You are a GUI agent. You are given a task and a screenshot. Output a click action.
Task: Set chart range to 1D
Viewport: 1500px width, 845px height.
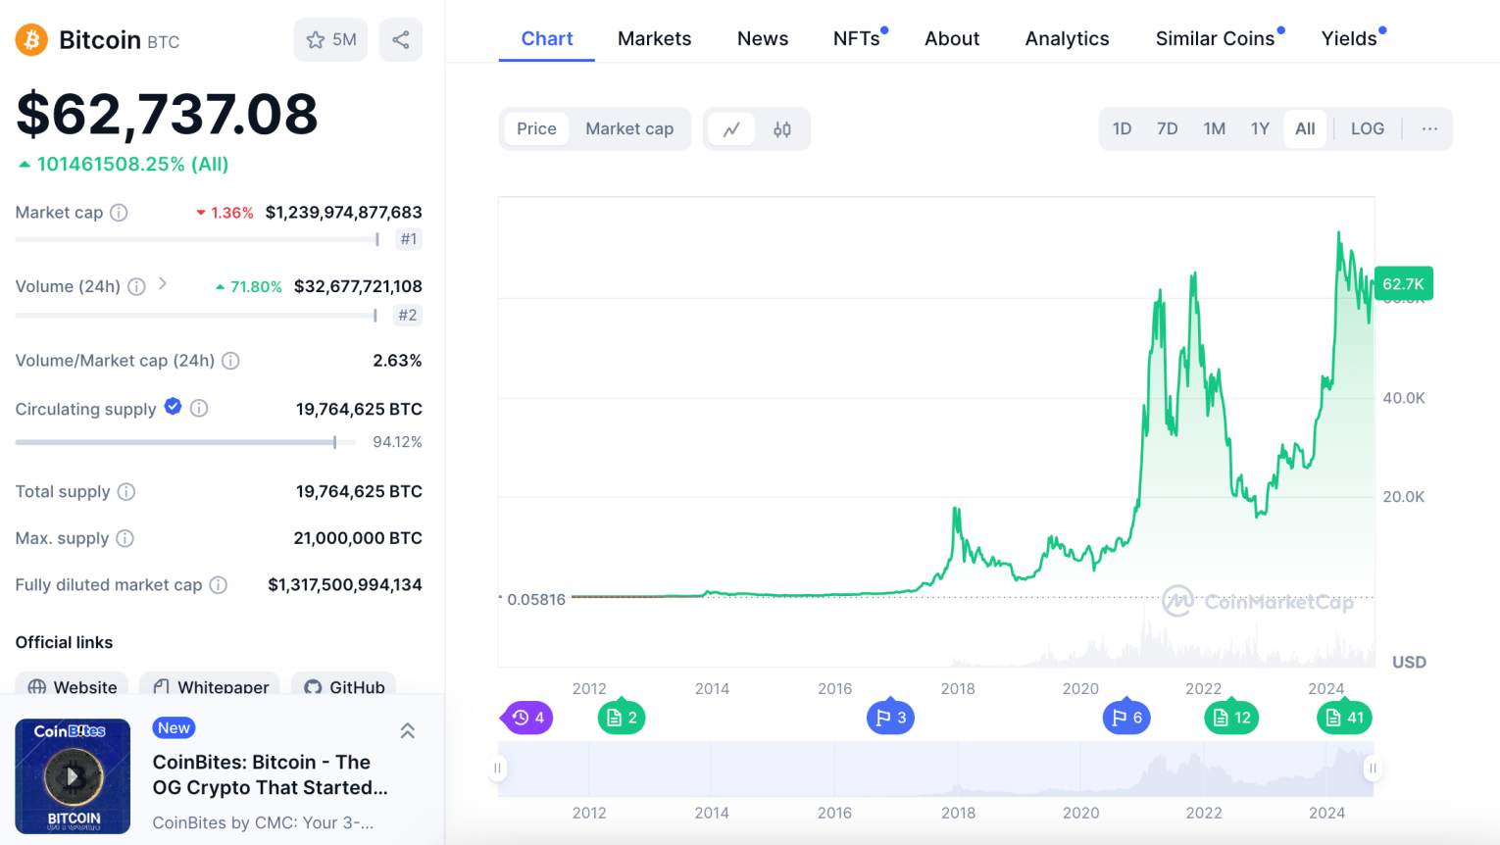pyautogui.click(x=1122, y=129)
